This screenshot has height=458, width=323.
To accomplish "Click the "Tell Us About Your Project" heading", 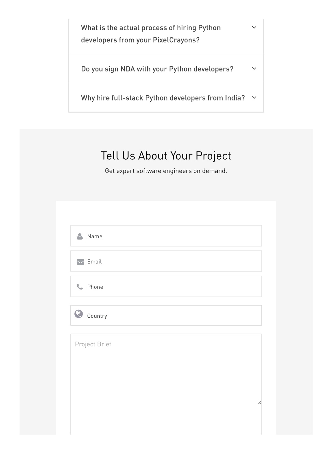I will coord(166,156).
